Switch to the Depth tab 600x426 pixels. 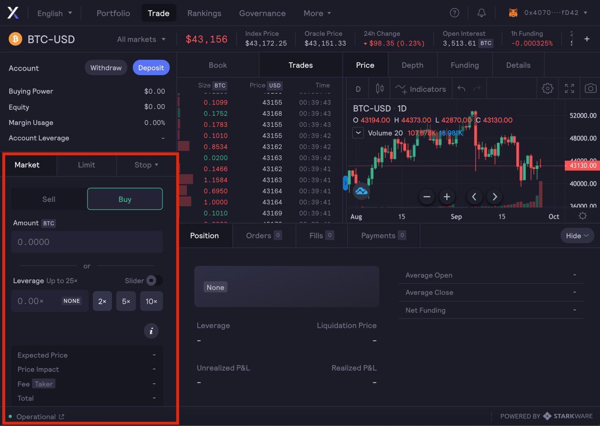click(x=412, y=65)
